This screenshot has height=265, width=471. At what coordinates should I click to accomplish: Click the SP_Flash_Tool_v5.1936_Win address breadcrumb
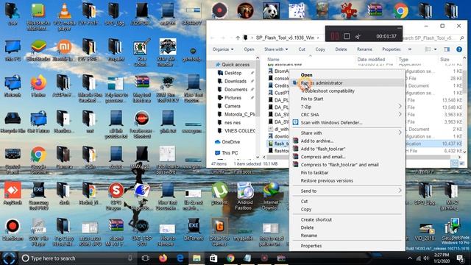285,38
